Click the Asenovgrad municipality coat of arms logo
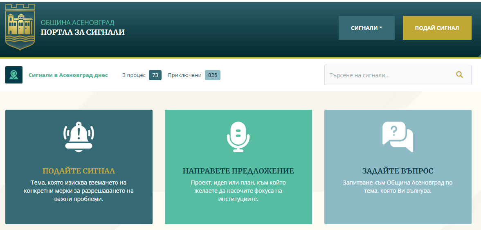The height and width of the screenshot is (230, 481). pos(20,27)
